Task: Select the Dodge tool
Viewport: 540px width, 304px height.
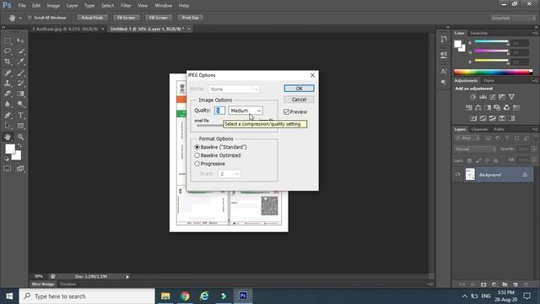Action: [20, 104]
